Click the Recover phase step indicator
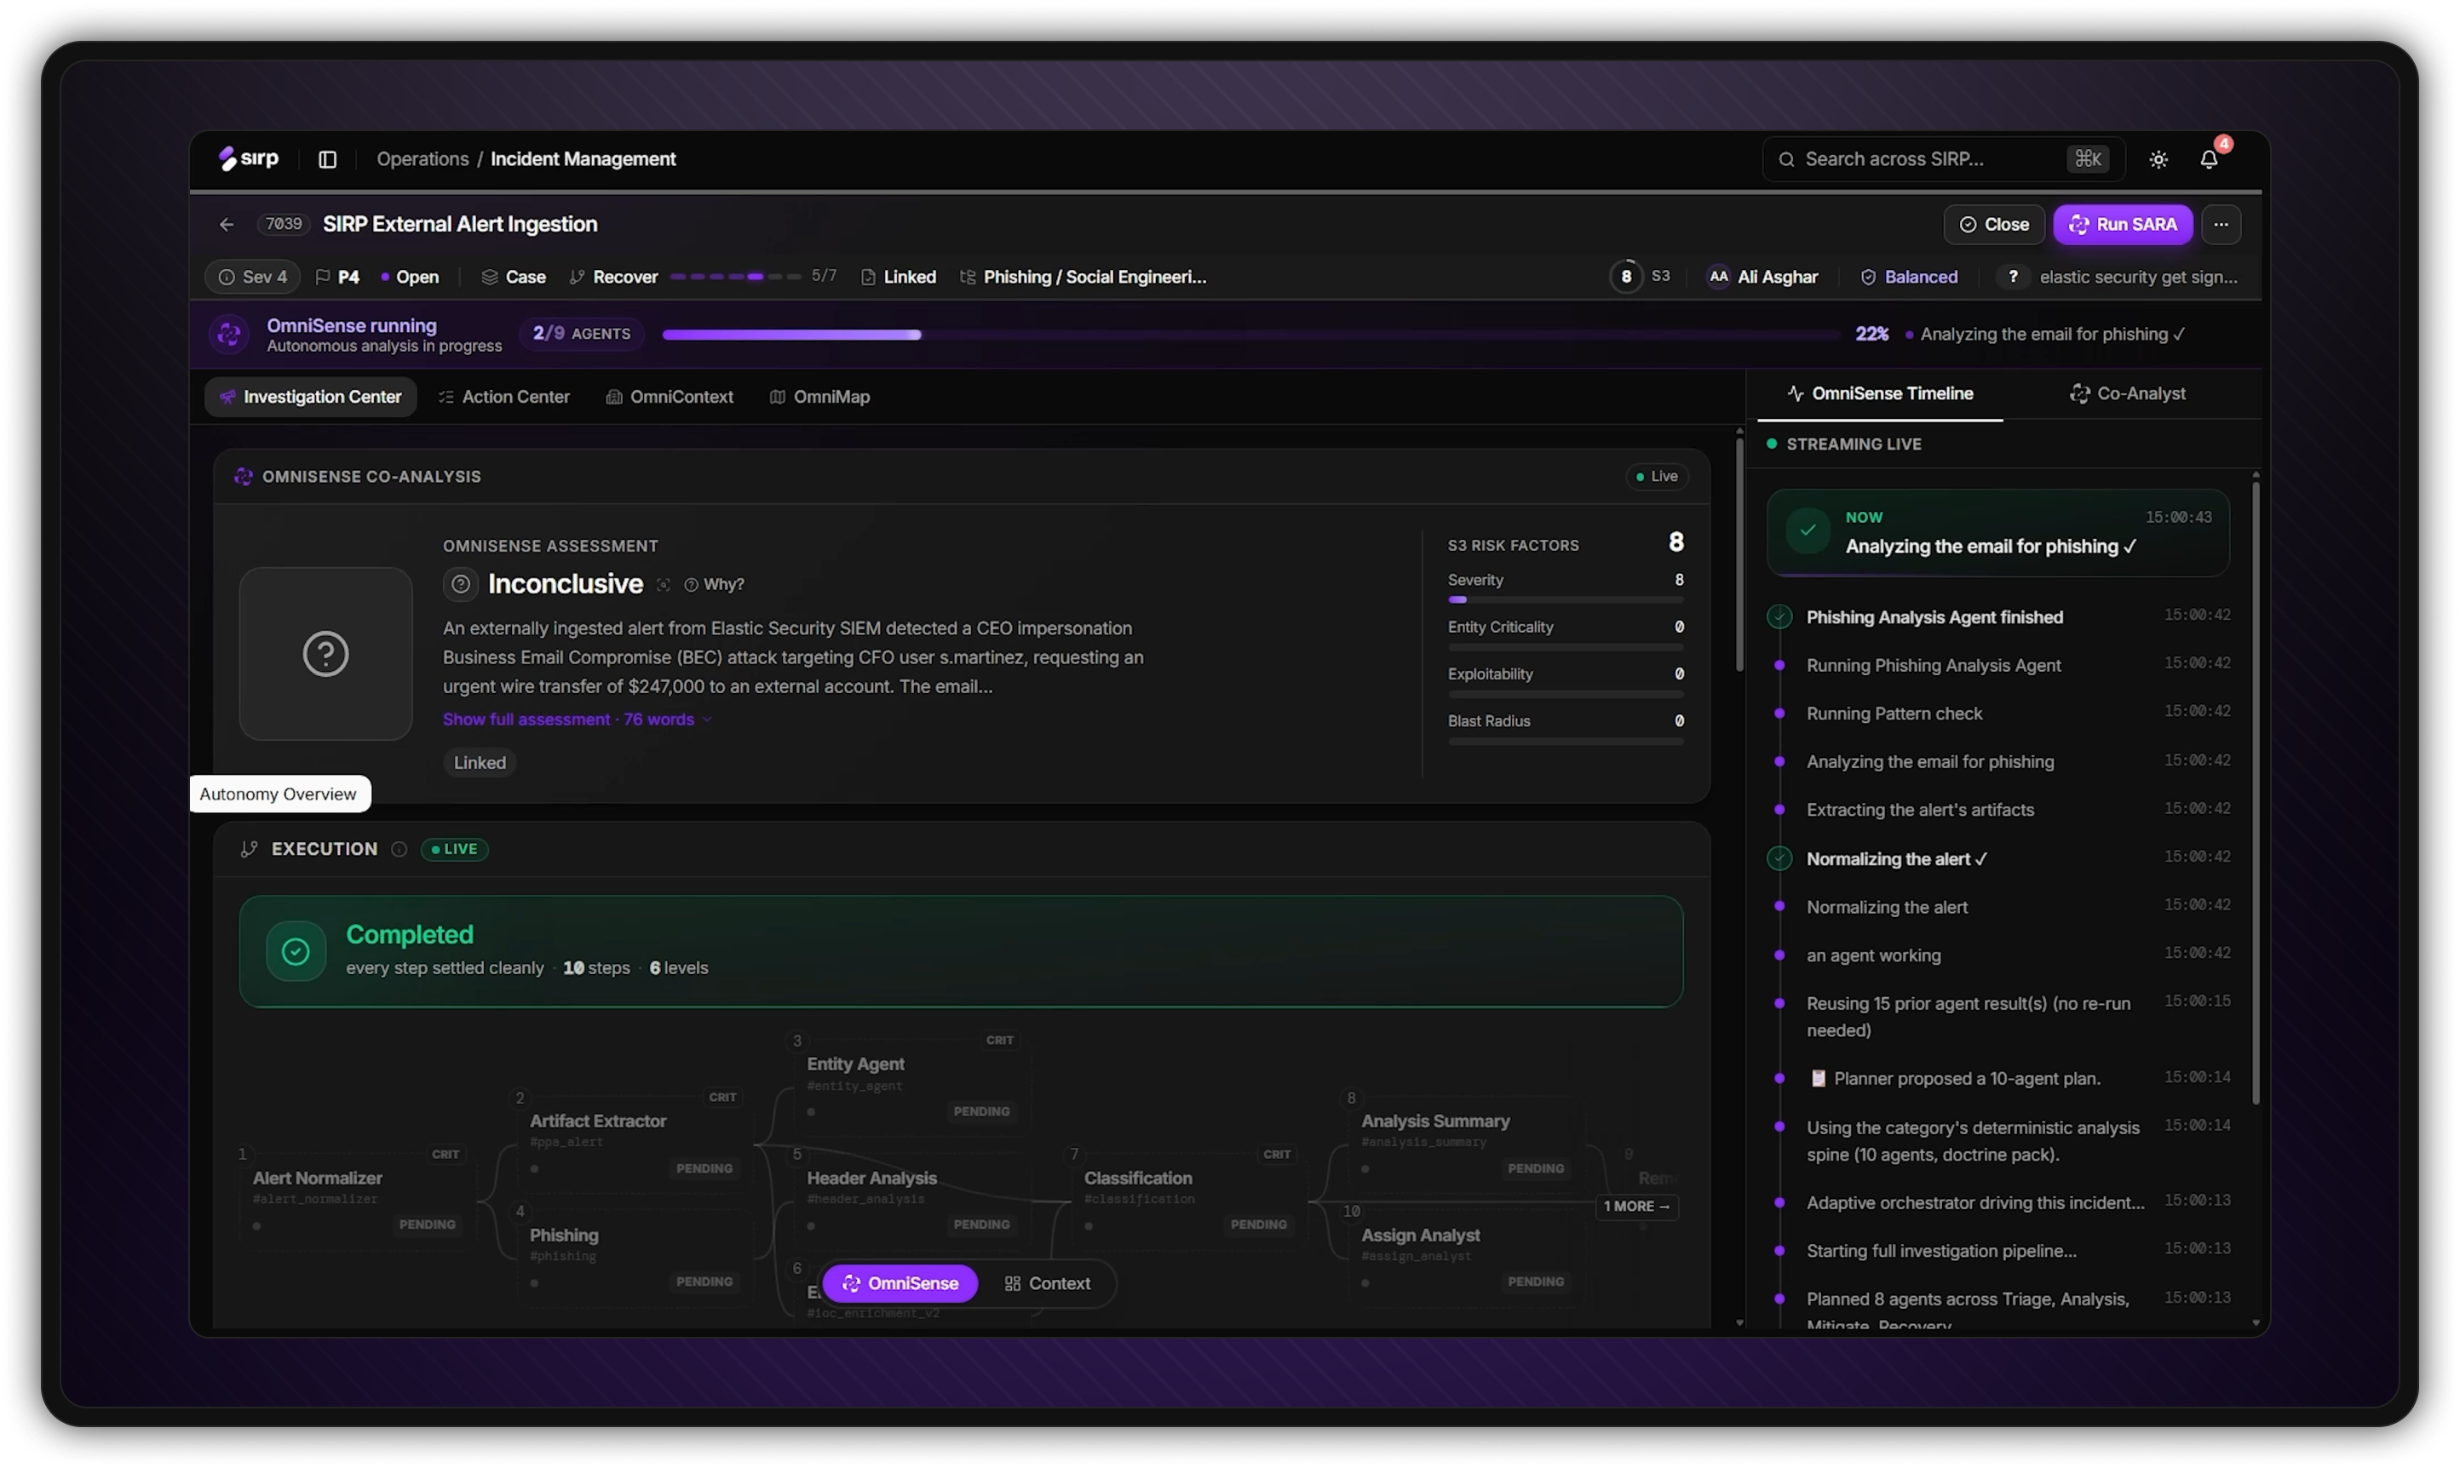The height and width of the screenshot is (1468, 2460). pyautogui.click(x=735, y=277)
